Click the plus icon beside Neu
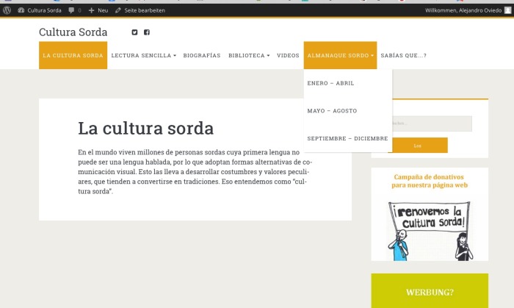The image size is (514, 308). click(92, 10)
